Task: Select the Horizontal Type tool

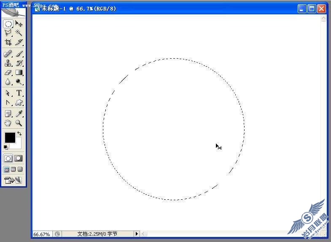Action: coord(19,93)
